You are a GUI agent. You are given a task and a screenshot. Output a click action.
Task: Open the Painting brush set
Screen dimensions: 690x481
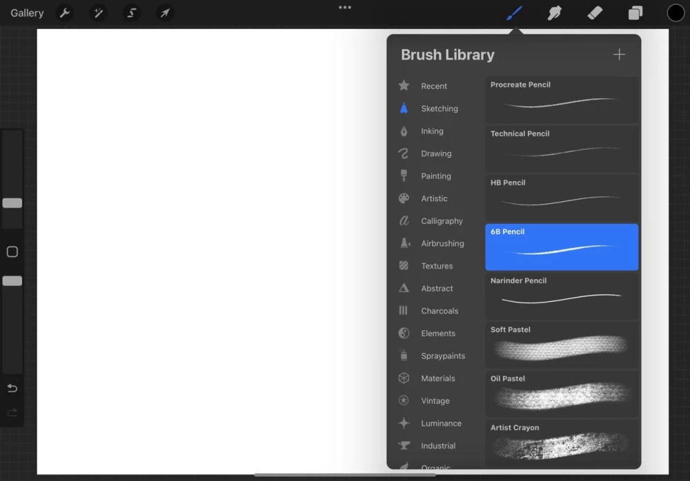435,176
